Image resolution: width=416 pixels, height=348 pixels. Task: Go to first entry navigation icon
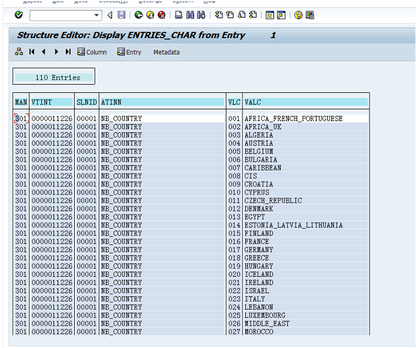(32, 52)
